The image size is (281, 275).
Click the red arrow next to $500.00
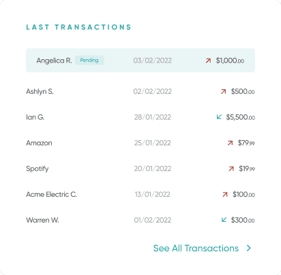[223, 91]
